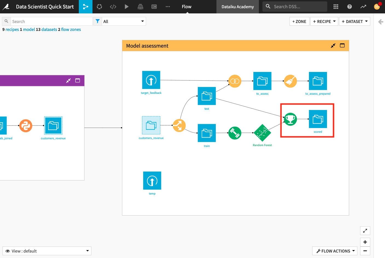Select the Join recipe icon
This screenshot has height=258, width=385.
[x=235, y=81]
